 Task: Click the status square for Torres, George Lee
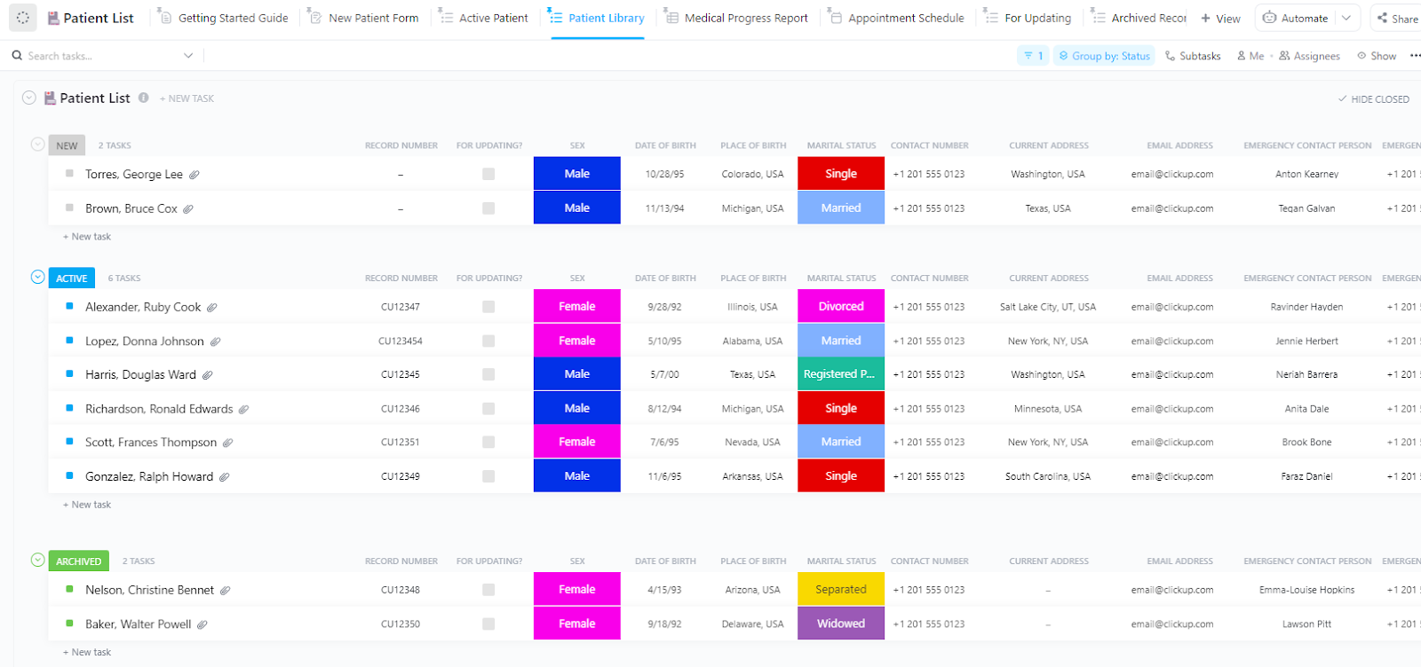(69, 174)
